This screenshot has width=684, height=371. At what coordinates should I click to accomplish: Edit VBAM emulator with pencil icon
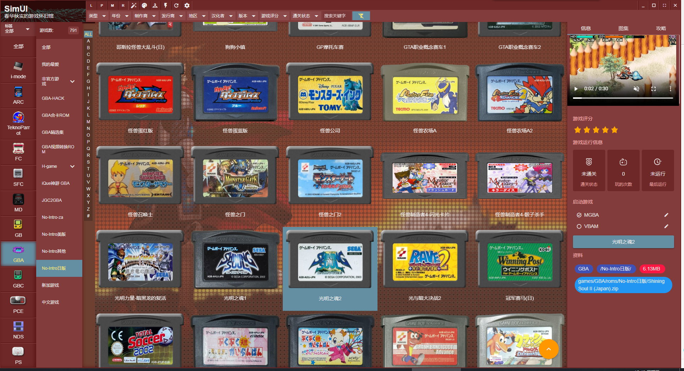click(666, 226)
